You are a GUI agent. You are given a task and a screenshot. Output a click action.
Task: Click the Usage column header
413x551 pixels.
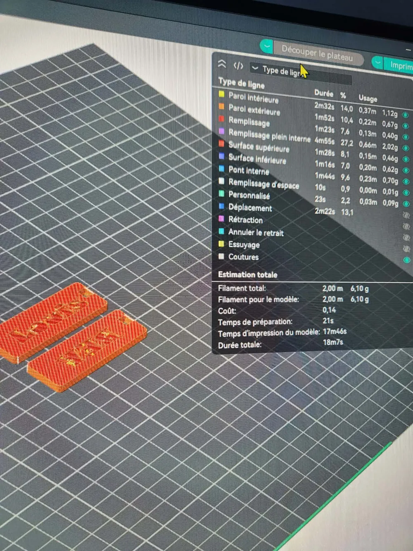pos(368,98)
